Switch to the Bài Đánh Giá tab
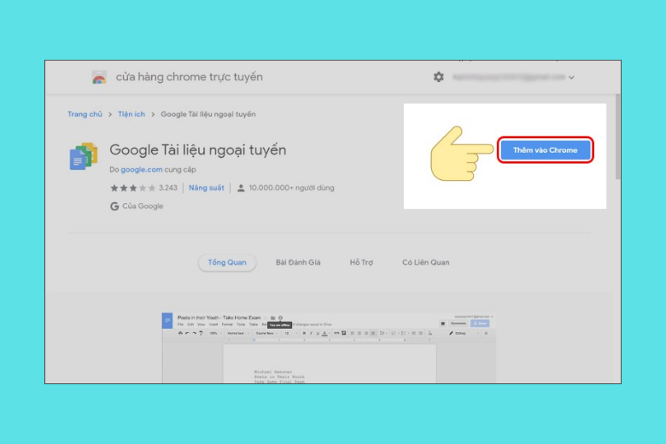Viewport: 666px width, 444px height. [298, 263]
